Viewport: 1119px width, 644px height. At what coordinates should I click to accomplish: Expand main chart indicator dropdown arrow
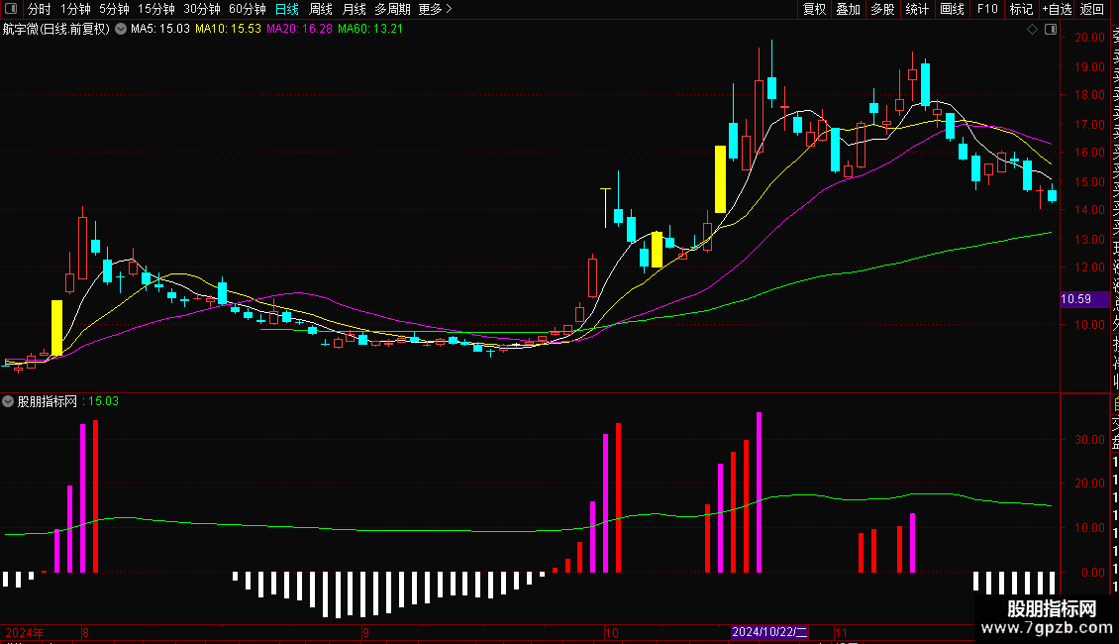(x=121, y=29)
